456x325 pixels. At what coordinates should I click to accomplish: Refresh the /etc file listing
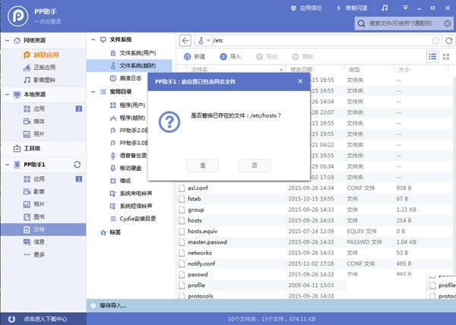point(448,41)
